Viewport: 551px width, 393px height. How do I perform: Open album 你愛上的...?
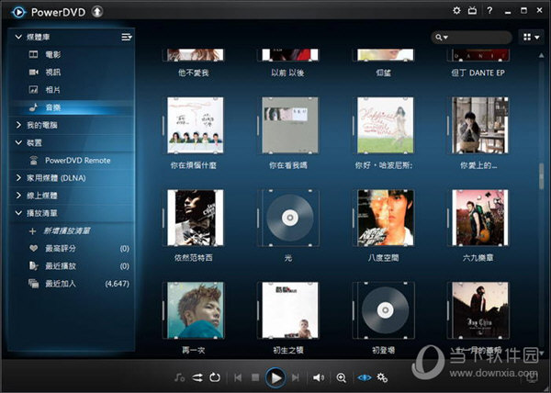(479, 125)
